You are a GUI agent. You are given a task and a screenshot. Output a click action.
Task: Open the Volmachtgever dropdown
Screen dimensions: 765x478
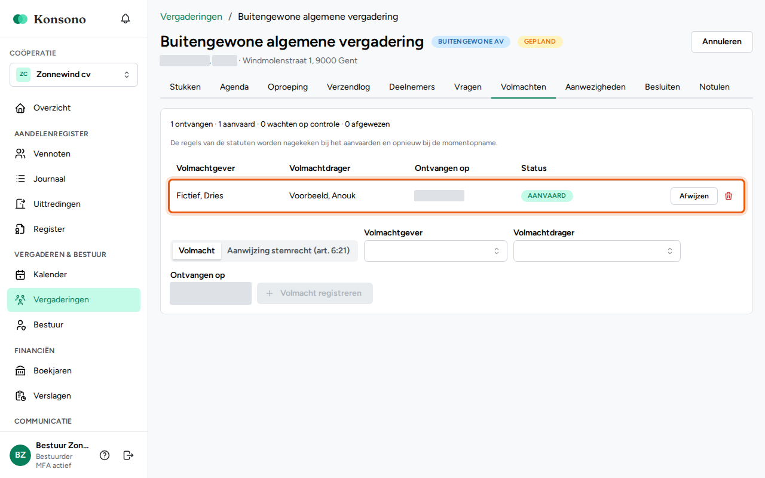(x=436, y=251)
